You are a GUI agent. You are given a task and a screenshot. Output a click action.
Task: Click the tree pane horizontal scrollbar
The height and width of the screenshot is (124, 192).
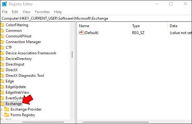coord(43,122)
